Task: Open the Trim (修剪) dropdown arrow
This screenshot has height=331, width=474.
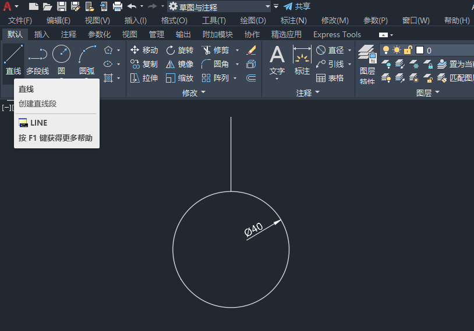Action: (238, 50)
